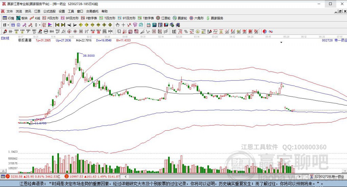
Task: Jump to last bar icon
Action: click(x=63, y=25)
